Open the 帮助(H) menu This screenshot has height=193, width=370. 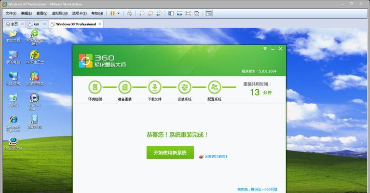click(x=97, y=14)
